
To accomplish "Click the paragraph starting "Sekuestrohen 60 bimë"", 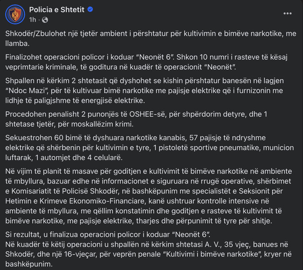I will point(149,148).
